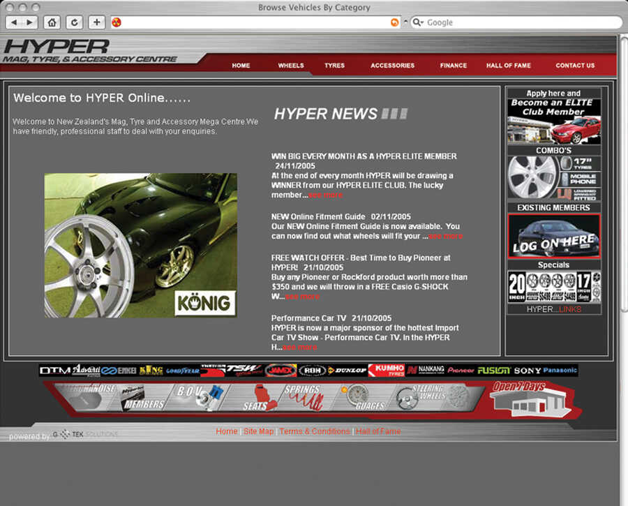Focus the browser address bar
The width and height of the screenshot is (628, 506).
tap(254, 22)
